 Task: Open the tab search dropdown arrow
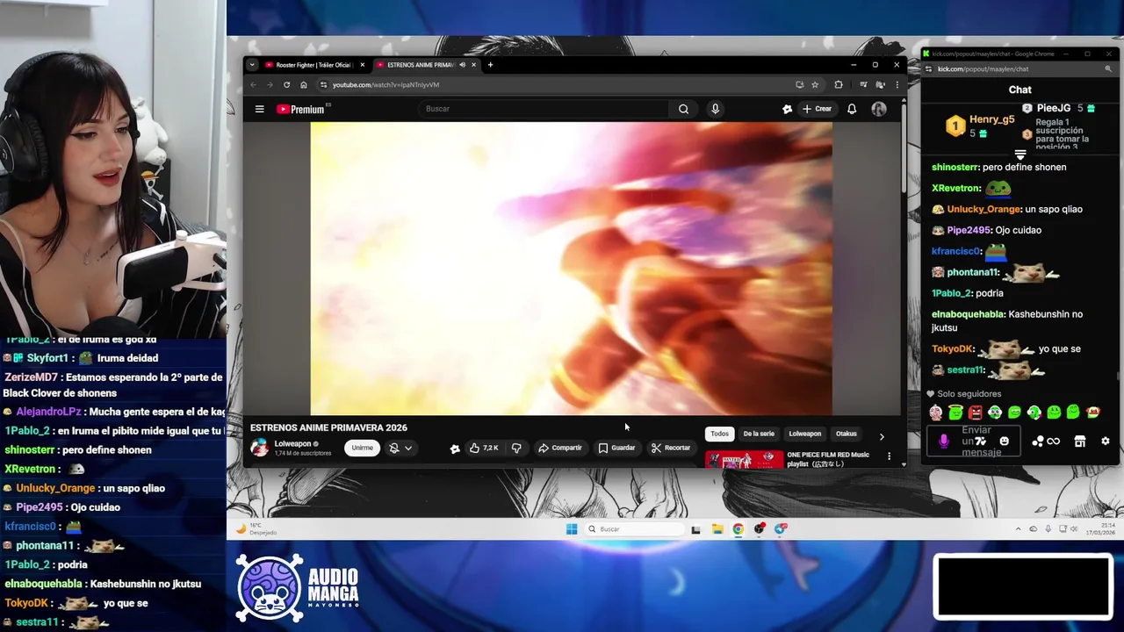252,65
